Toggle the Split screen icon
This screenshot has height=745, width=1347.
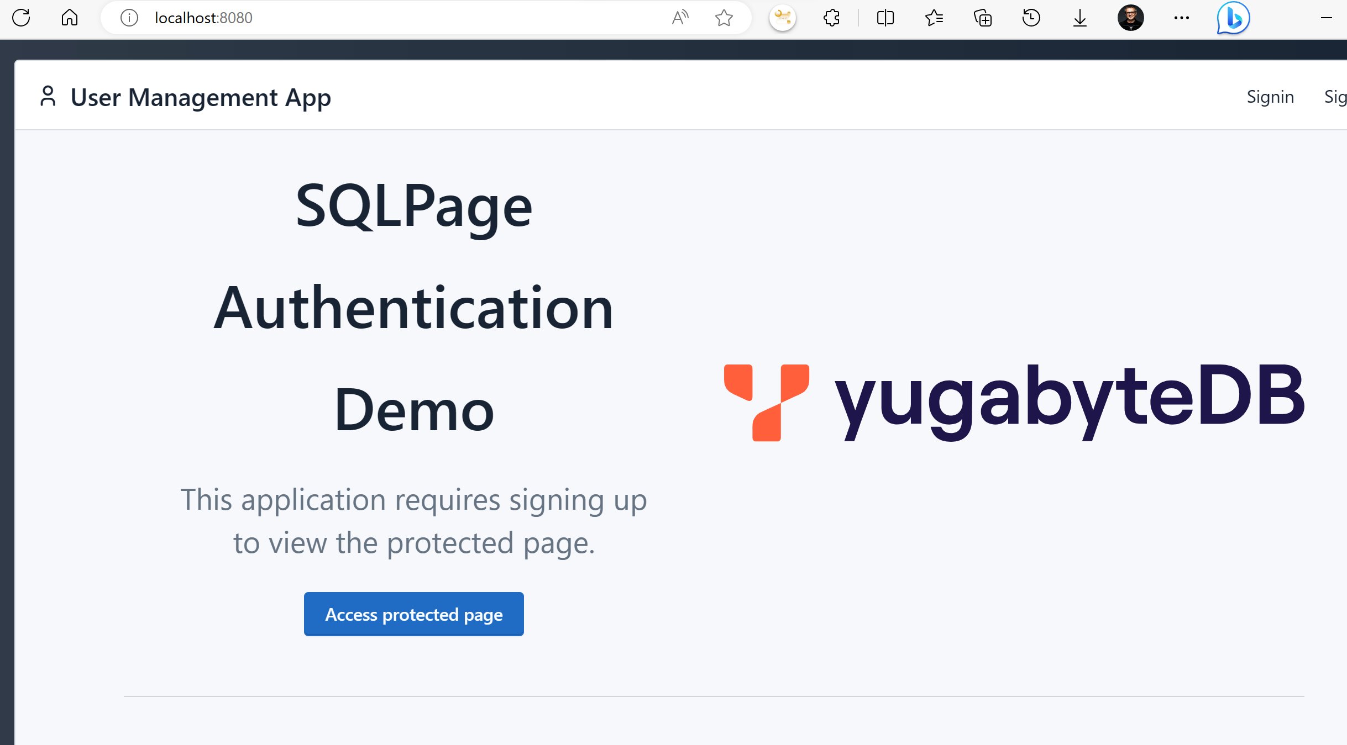coord(885,18)
